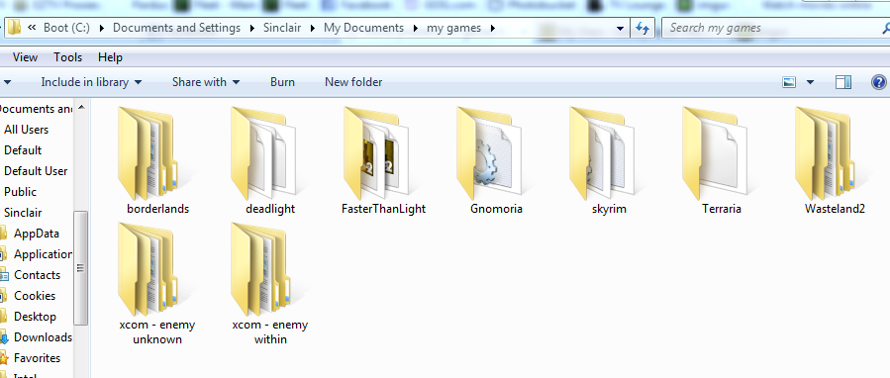Open the Help menu
The height and width of the screenshot is (378, 890).
110,57
